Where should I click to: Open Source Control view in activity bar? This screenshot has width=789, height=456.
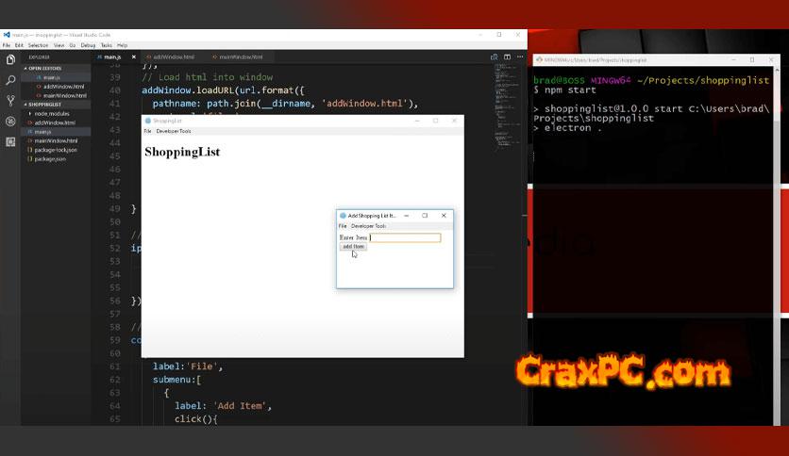tap(10, 101)
